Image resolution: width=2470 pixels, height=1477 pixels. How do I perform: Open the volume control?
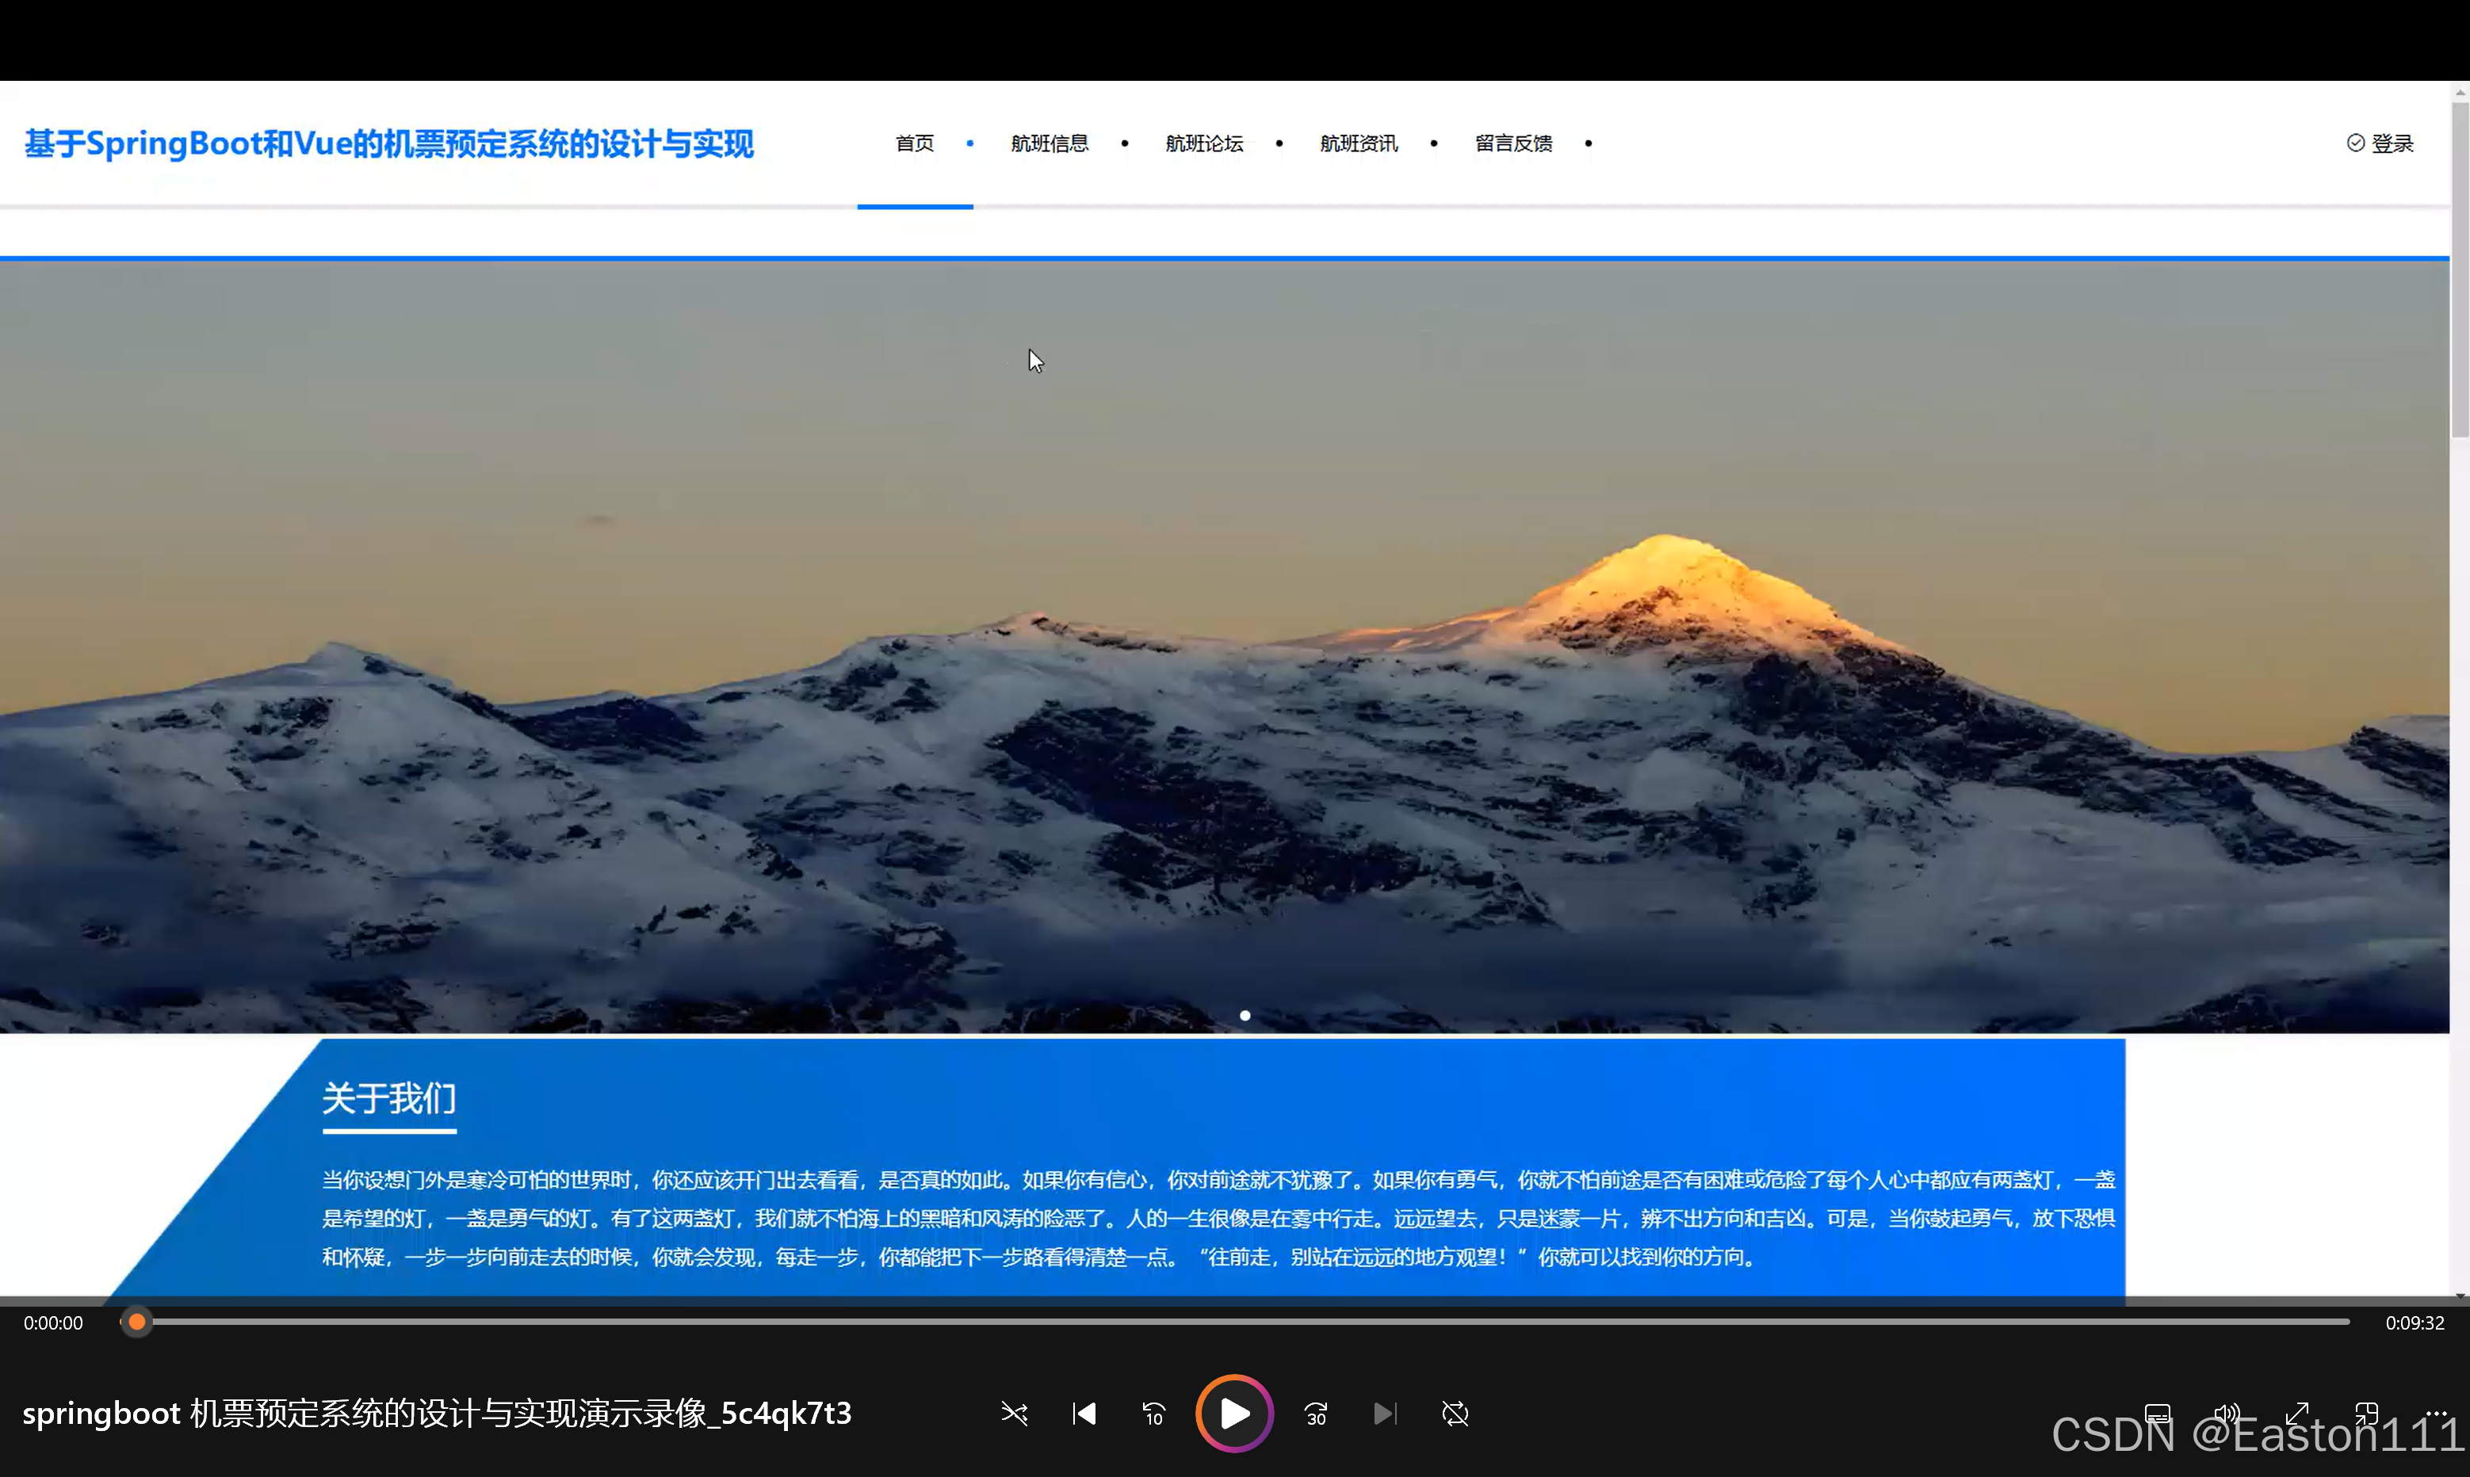tap(2226, 1414)
